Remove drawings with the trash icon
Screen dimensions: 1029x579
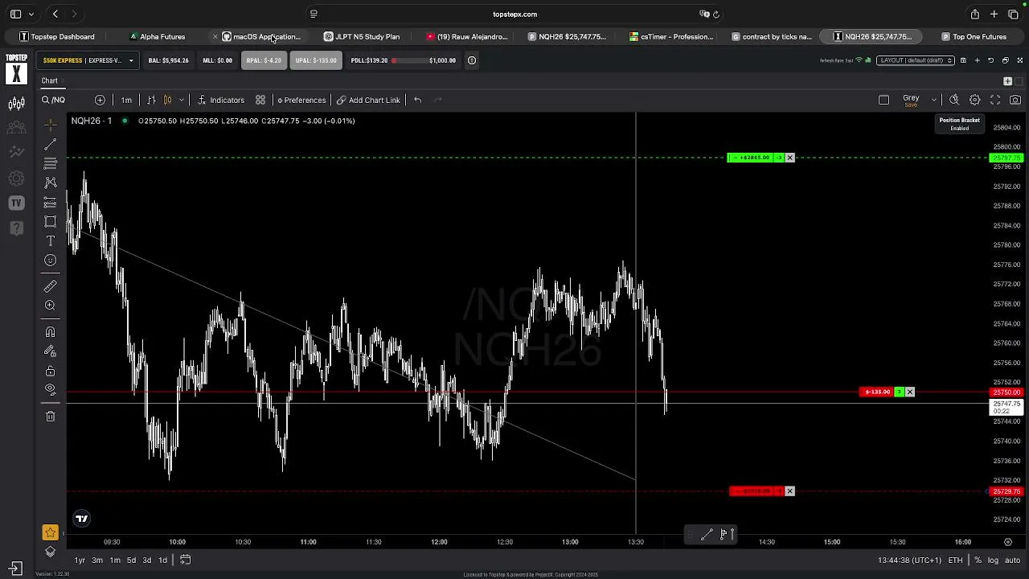tap(50, 416)
